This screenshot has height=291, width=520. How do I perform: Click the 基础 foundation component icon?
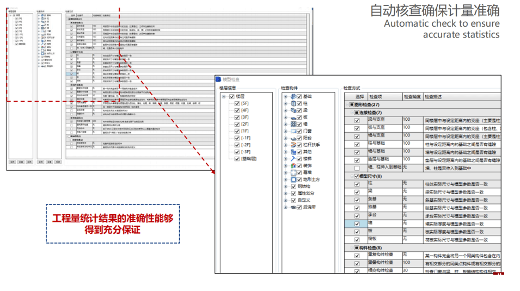(293, 96)
